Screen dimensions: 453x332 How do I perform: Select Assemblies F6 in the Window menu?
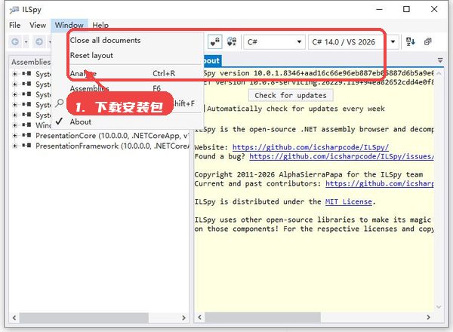click(x=127, y=88)
